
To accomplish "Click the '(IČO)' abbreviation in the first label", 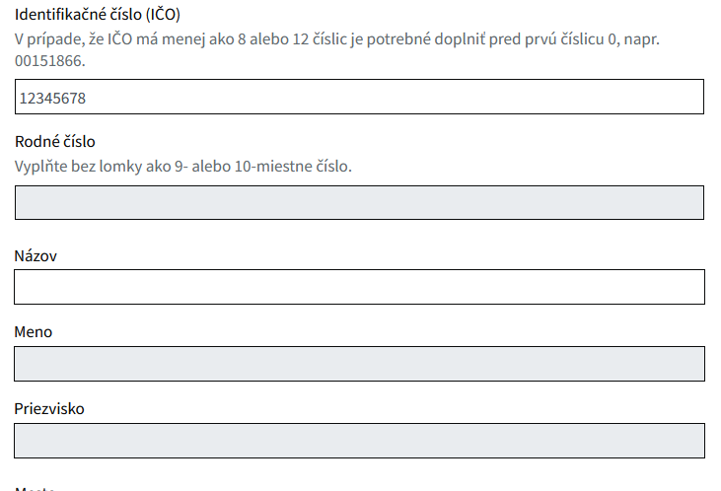I will click(163, 15).
